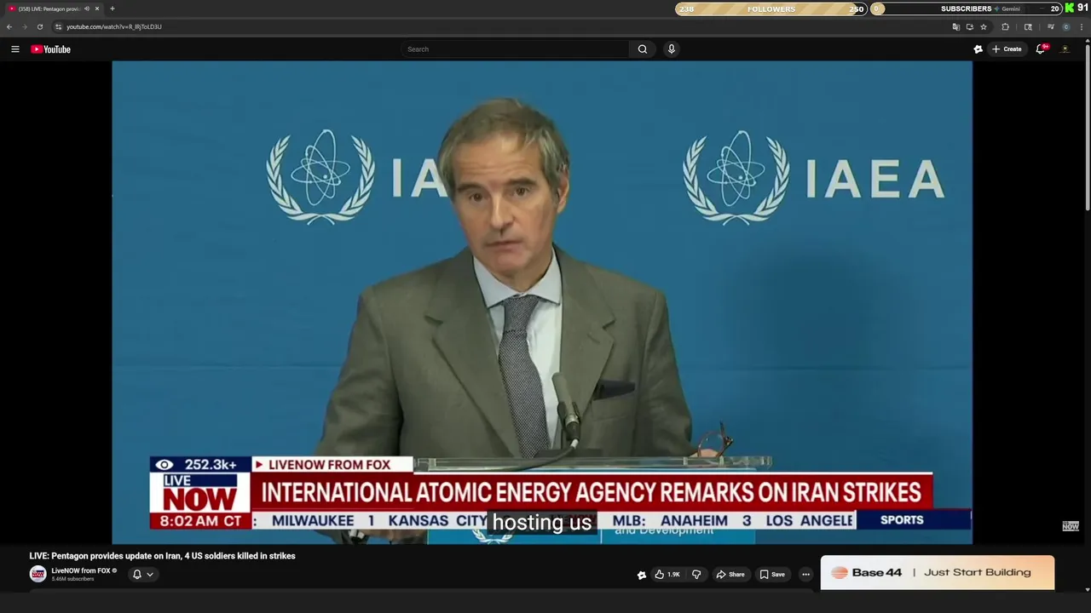The width and height of the screenshot is (1091, 613).
Task: Switch to the LIVE: Pentagon browser tab
Action: tap(53, 9)
